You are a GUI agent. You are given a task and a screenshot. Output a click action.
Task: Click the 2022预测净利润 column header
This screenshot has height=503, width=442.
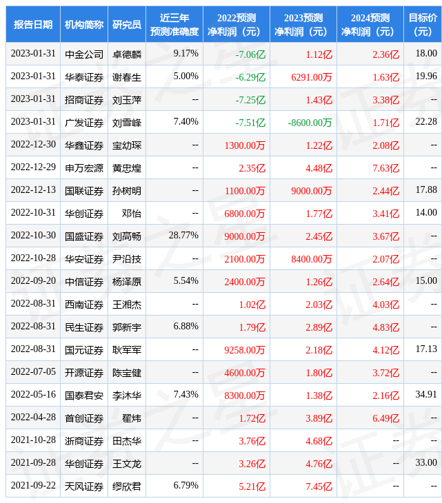[x=237, y=25]
